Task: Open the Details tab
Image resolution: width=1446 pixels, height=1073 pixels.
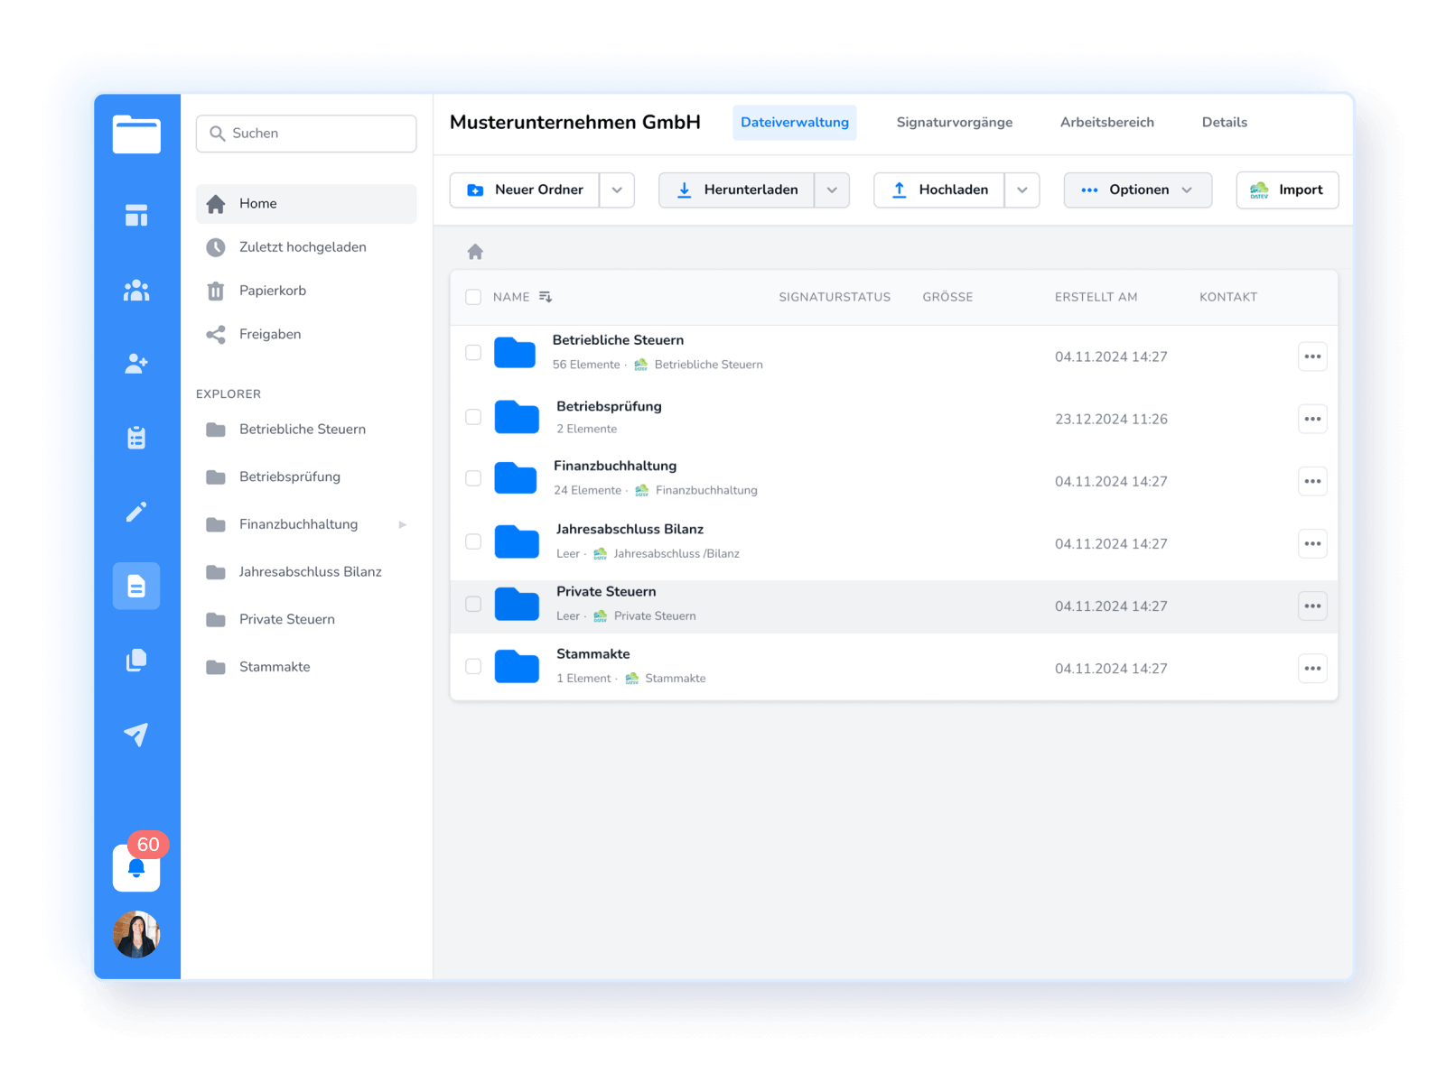Action: coord(1224,123)
